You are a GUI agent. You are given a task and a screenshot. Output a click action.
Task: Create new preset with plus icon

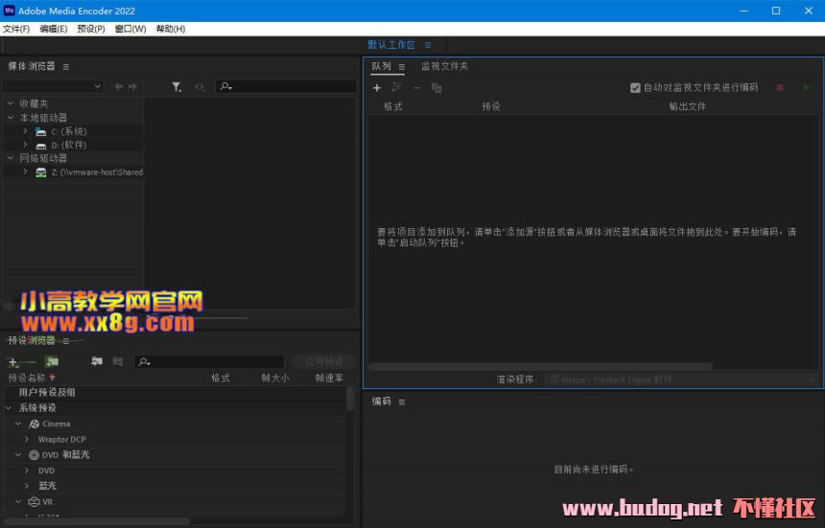[12, 362]
